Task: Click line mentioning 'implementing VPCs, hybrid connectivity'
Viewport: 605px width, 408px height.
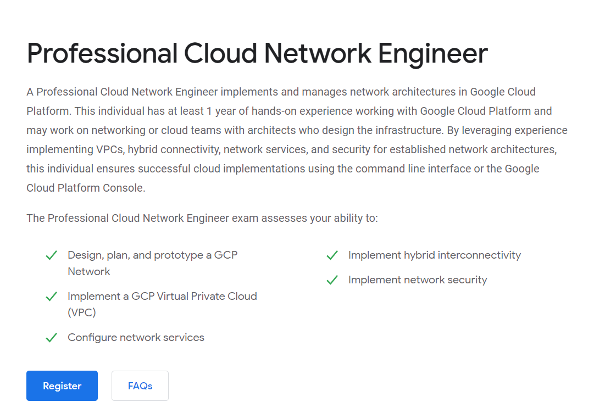Action: click(292, 149)
